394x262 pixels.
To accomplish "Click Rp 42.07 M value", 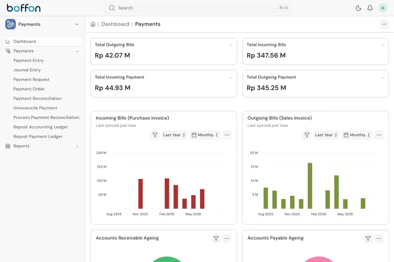I will click(x=112, y=56).
